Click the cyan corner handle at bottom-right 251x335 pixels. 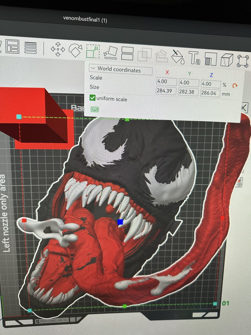tap(215, 303)
